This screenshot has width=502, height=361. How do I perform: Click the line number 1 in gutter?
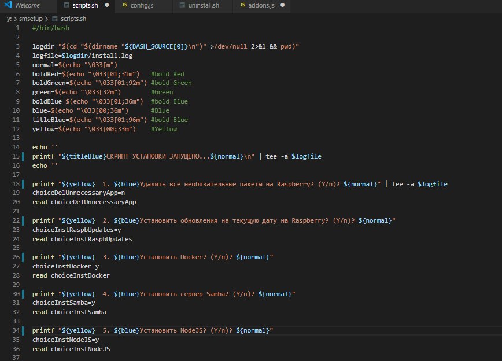pyautogui.click(x=19, y=28)
